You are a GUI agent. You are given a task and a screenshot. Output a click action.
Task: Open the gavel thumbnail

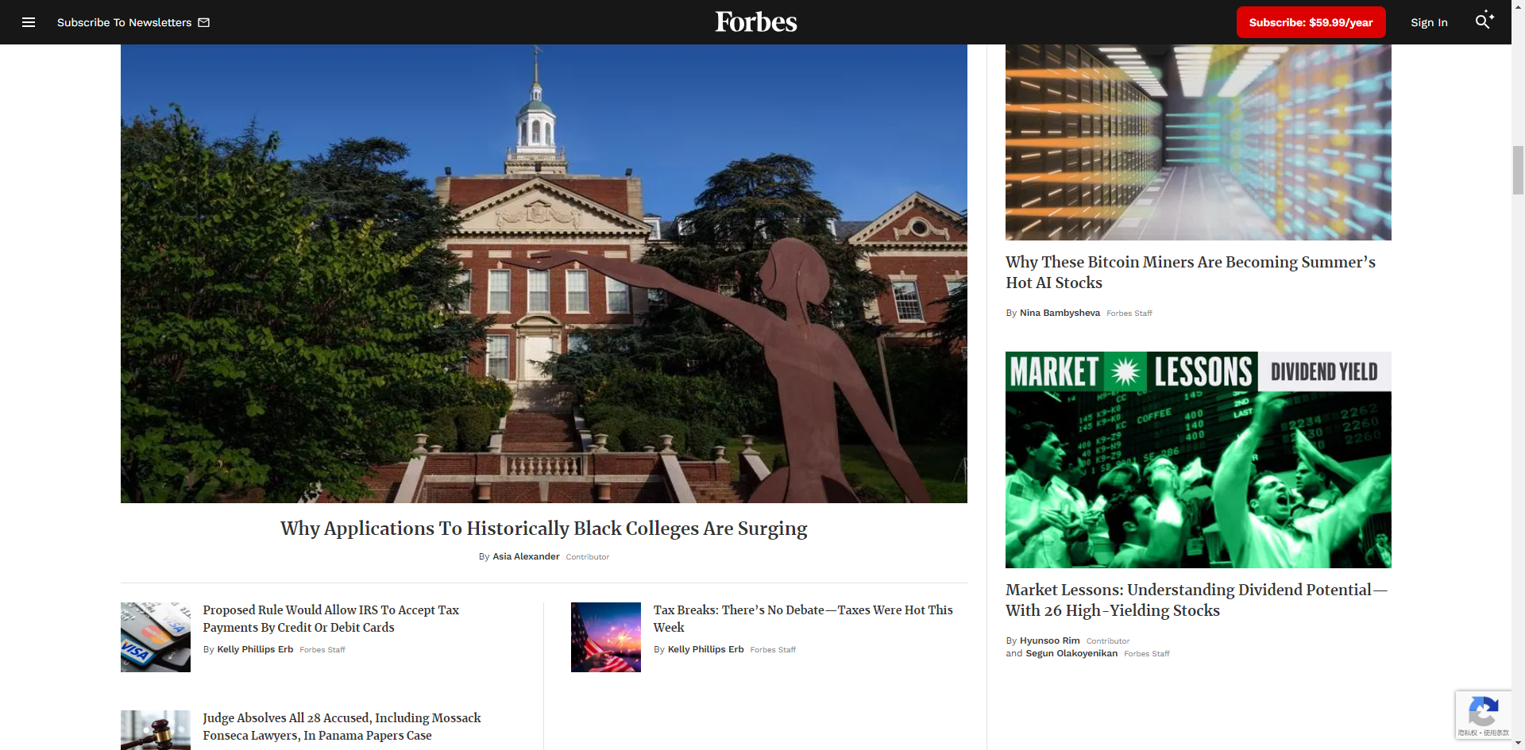(x=156, y=730)
